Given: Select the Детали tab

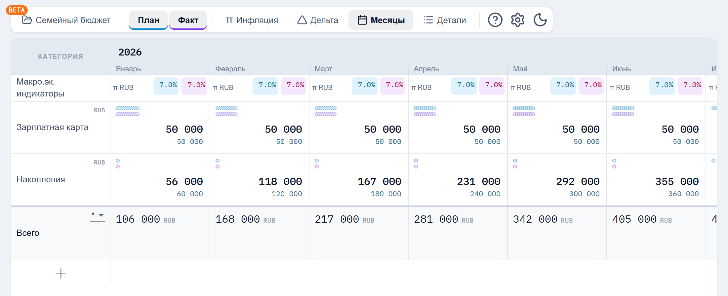Looking at the screenshot, I should pyautogui.click(x=445, y=20).
